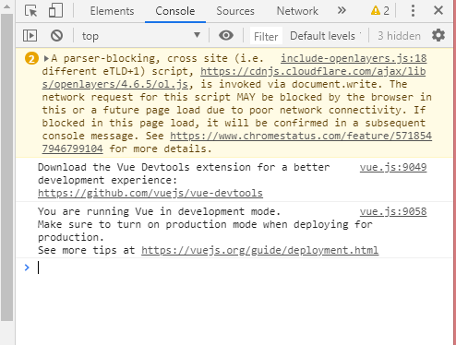Show the console sidebar panel

coord(30,36)
